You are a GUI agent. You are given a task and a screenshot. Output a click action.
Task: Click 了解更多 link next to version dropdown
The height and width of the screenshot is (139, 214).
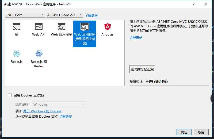coord(91,15)
